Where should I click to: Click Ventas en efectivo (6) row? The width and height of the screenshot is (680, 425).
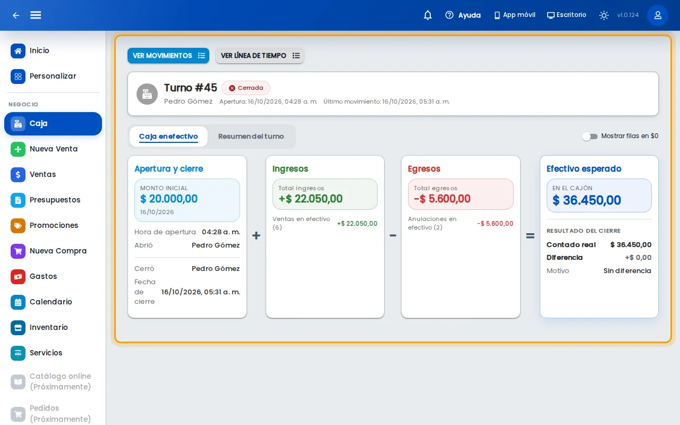[x=325, y=223]
